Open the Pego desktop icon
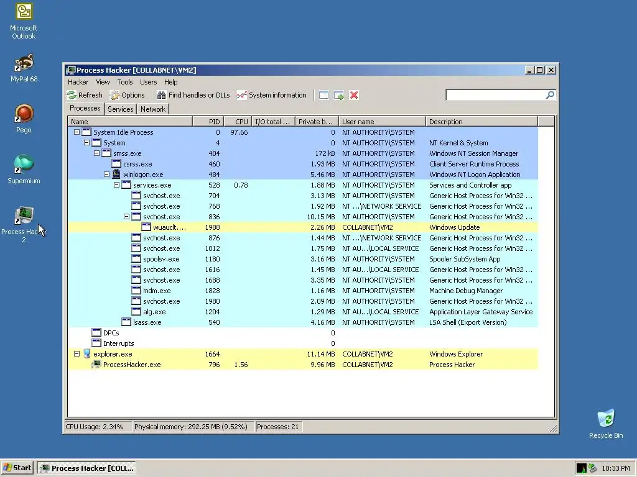This screenshot has width=637, height=477. [x=24, y=119]
